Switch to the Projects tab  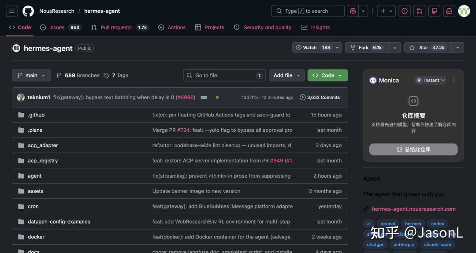(209, 27)
